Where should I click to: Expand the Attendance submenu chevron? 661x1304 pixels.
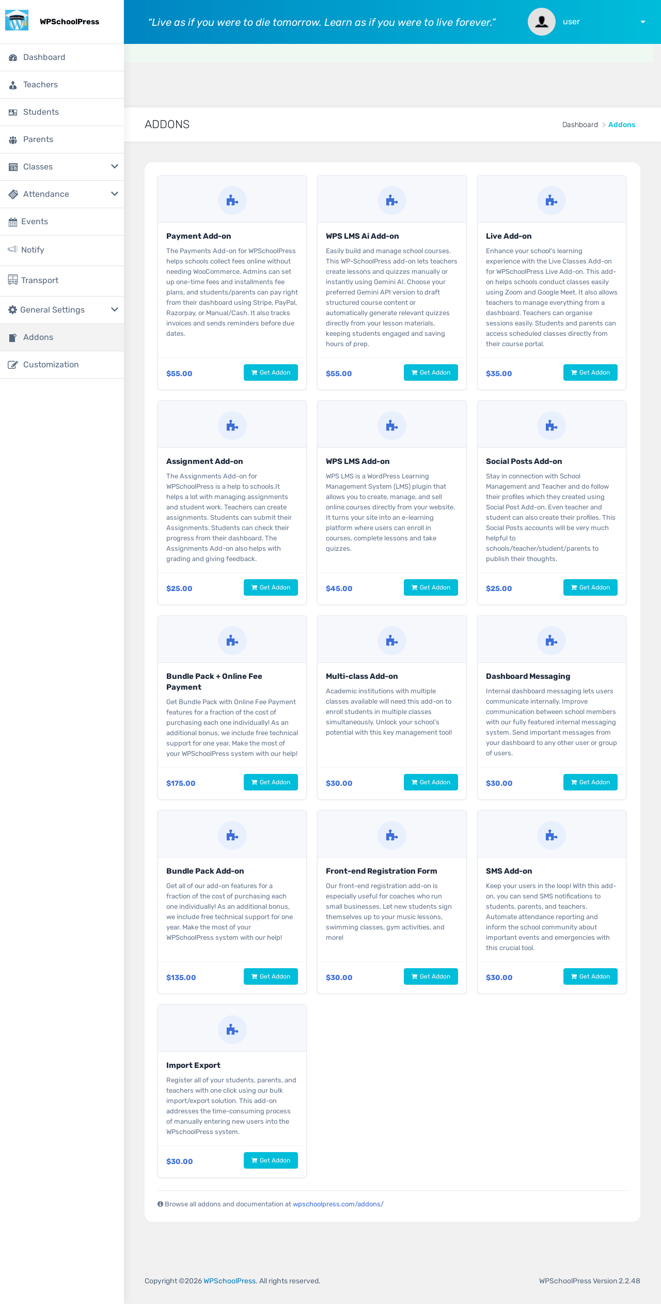[115, 194]
